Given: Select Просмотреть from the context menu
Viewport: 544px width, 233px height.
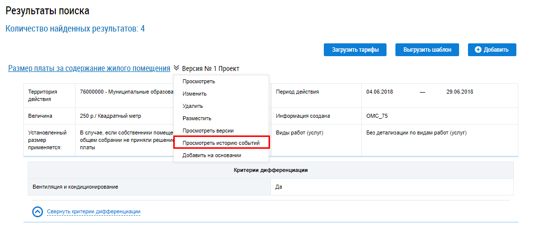Looking at the screenshot, I should [x=198, y=81].
